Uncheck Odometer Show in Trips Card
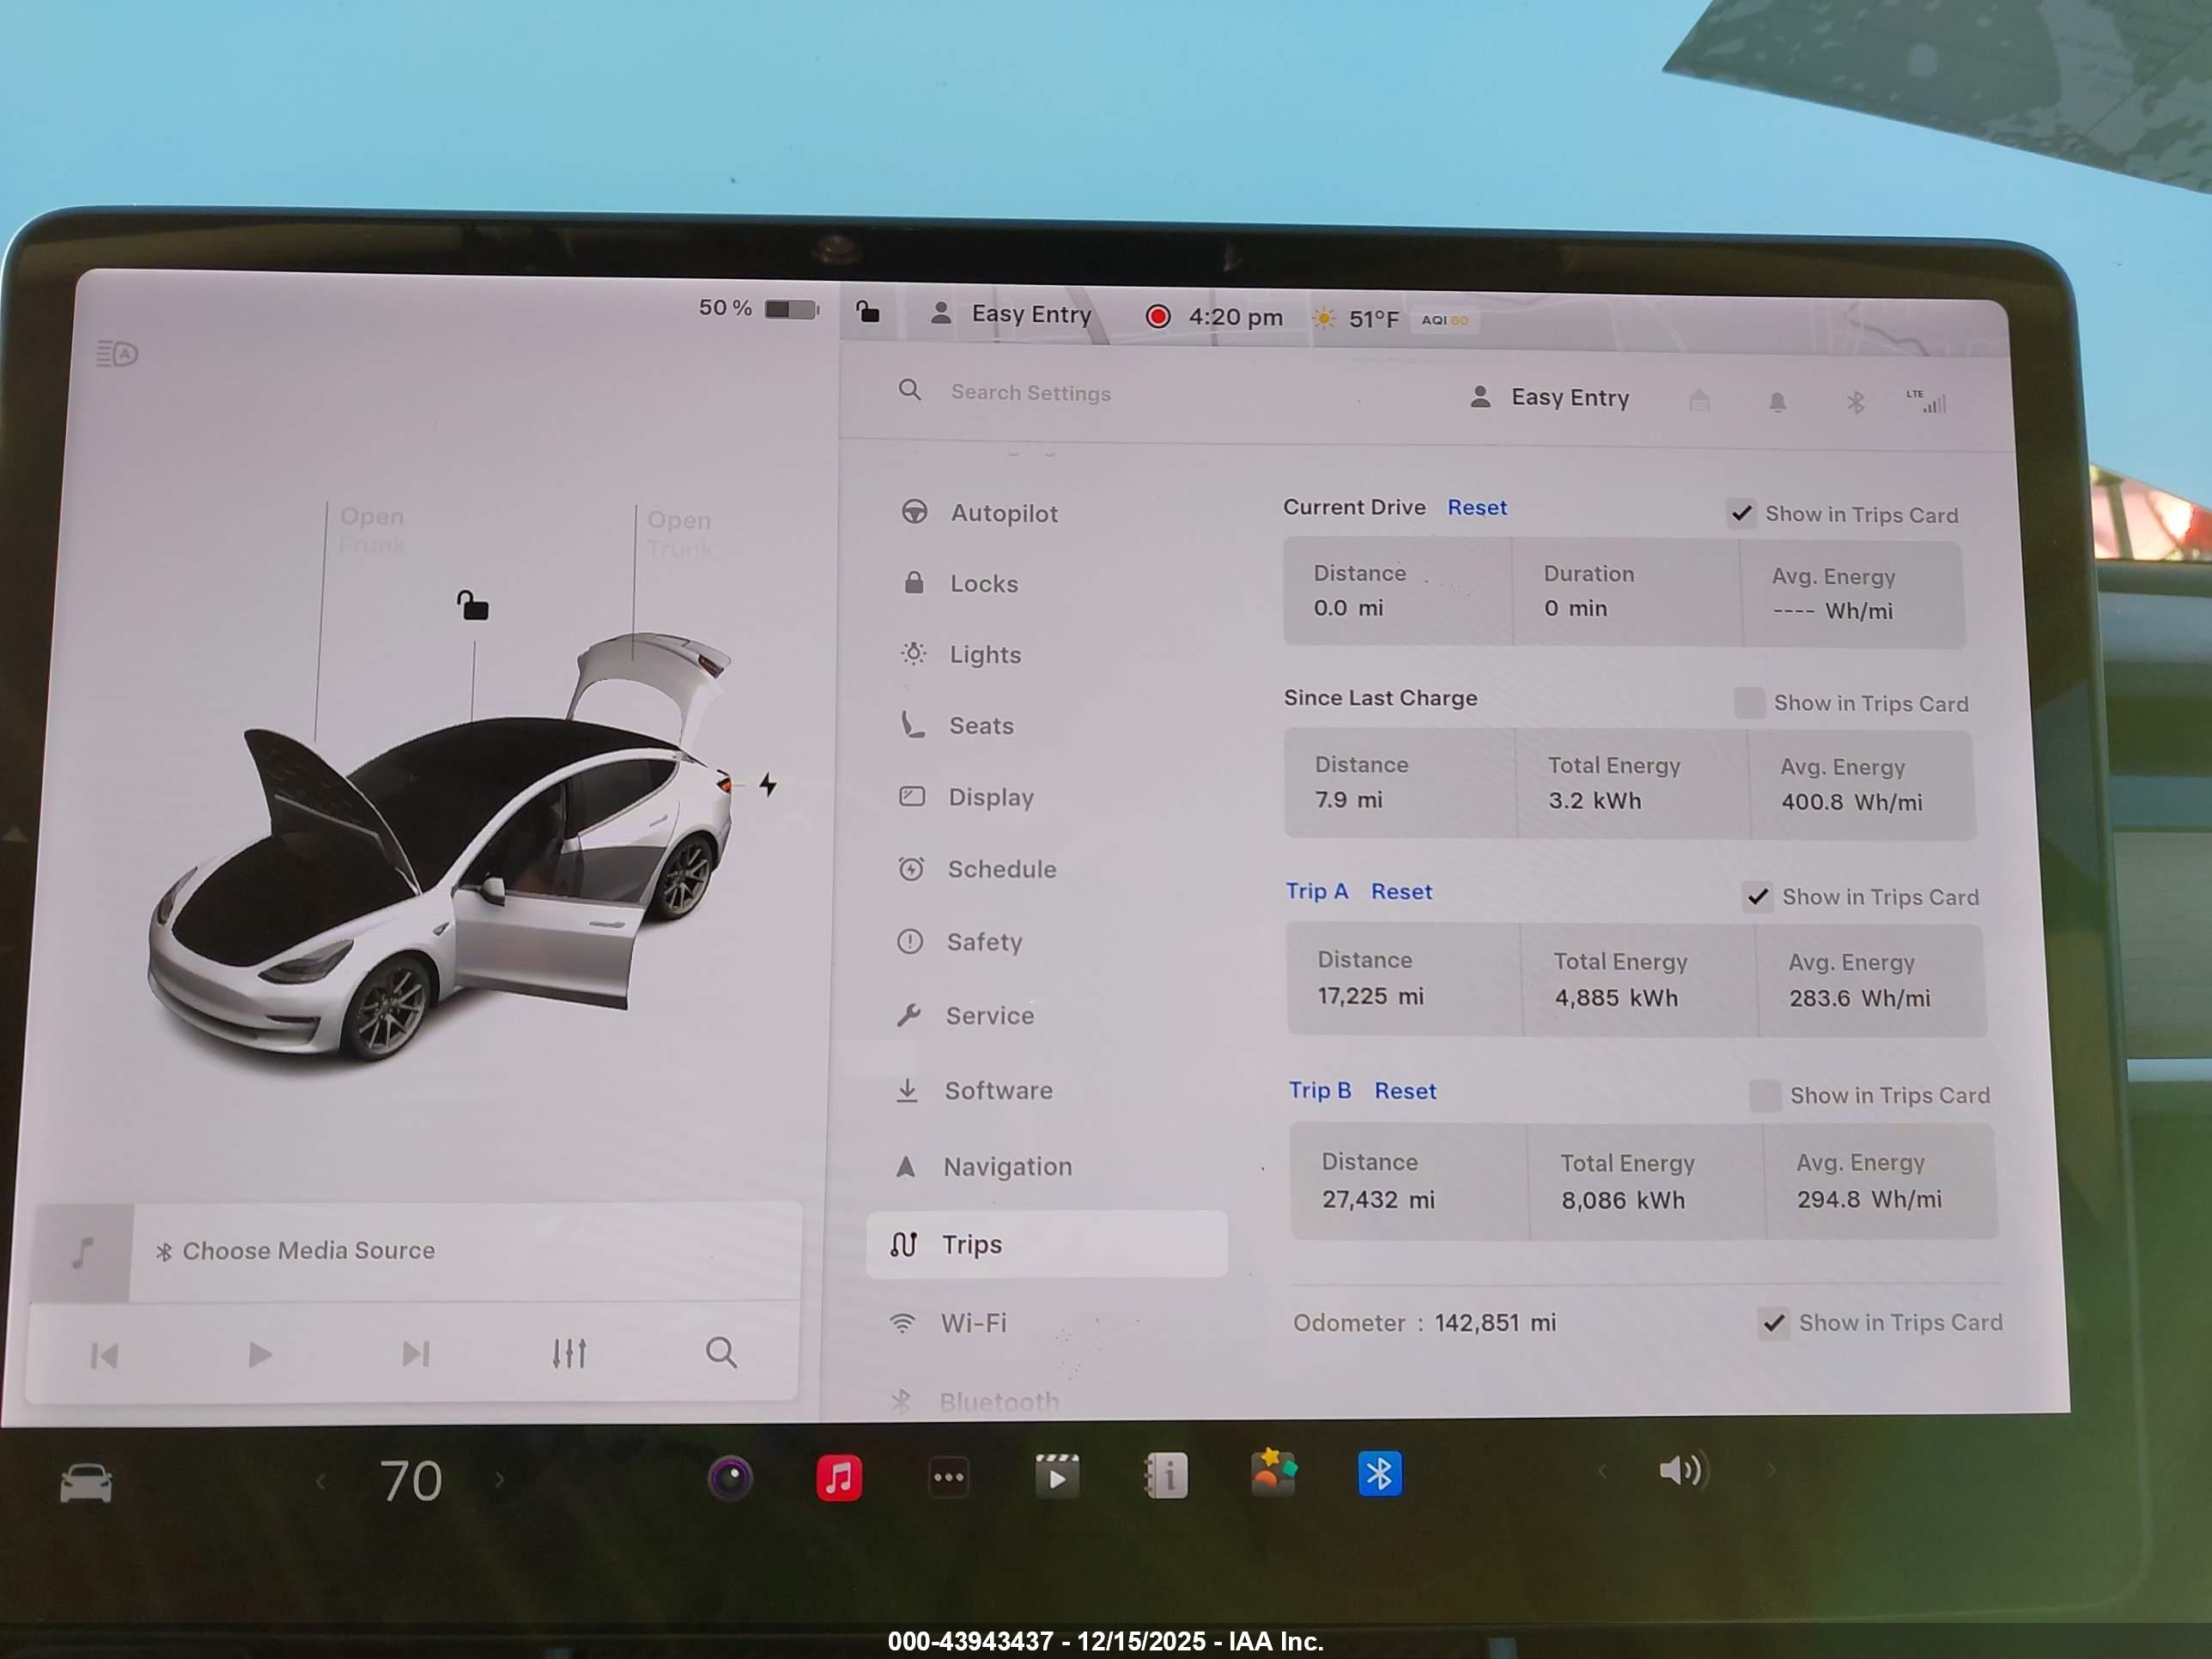This screenshot has height=1659, width=2212. [1774, 1324]
